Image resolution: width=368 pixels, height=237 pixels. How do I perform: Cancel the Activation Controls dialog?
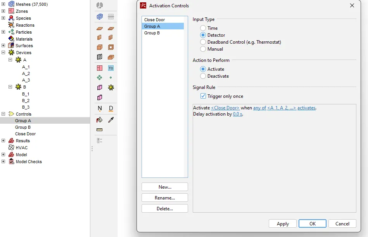pyautogui.click(x=342, y=224)
